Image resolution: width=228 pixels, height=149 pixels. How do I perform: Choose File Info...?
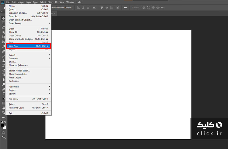point(28,99)
